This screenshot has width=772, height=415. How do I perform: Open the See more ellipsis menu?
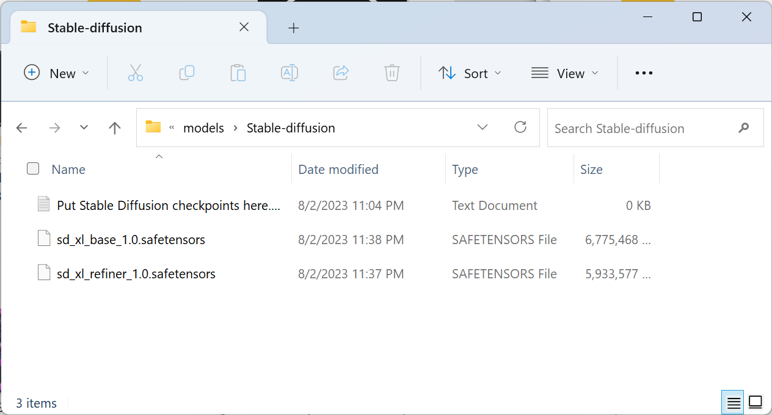[x=644, y=73]
